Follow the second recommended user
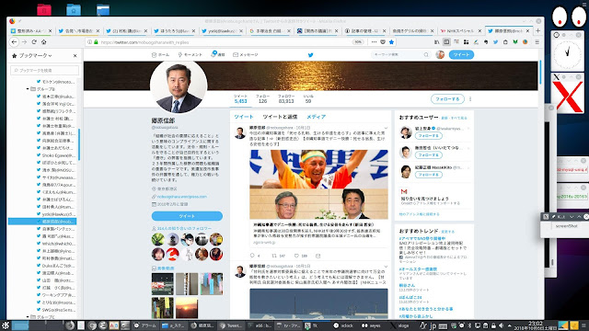This screenshot has height=331, width=589. click(428, 155)
